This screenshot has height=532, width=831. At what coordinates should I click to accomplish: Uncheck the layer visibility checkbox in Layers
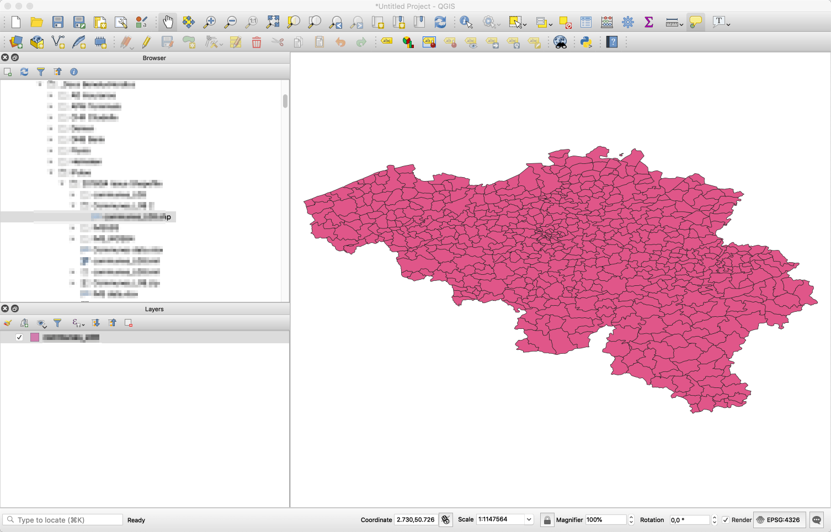(19, 337)
